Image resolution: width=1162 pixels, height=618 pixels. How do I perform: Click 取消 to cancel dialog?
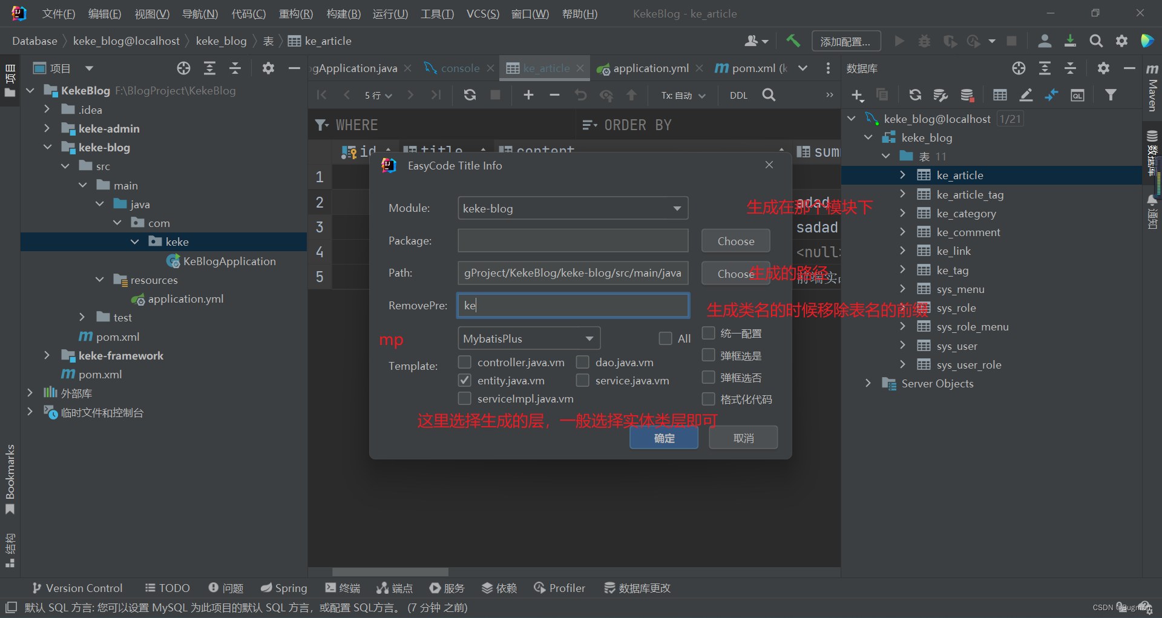pos(743,438)
